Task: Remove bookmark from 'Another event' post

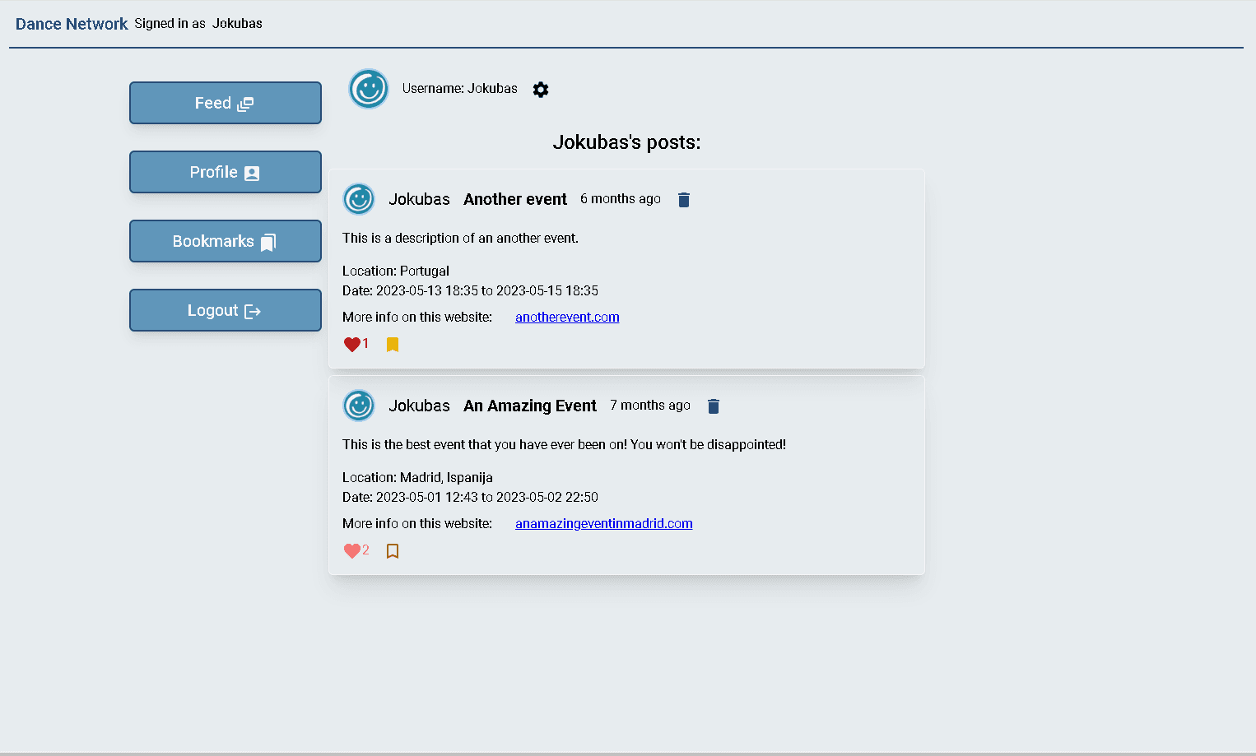Action: [393, 345]
